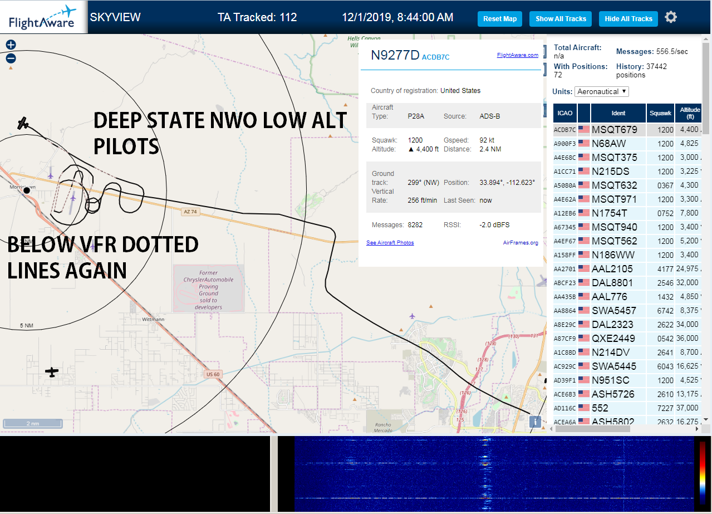Select the selected black aircraft icon northwest

23,123
